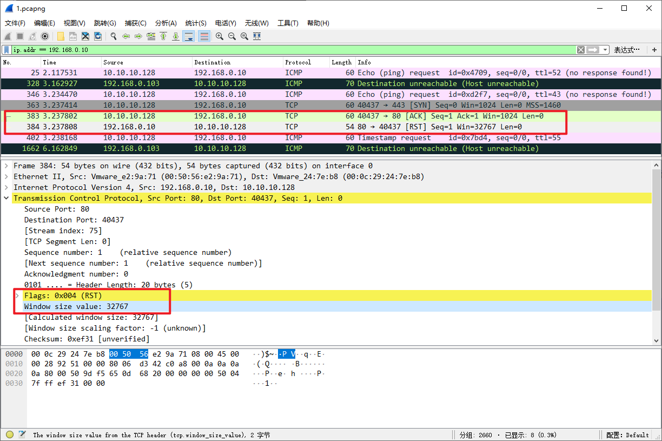
Task: Click the 配置: Default profile label
Action: 627,435
